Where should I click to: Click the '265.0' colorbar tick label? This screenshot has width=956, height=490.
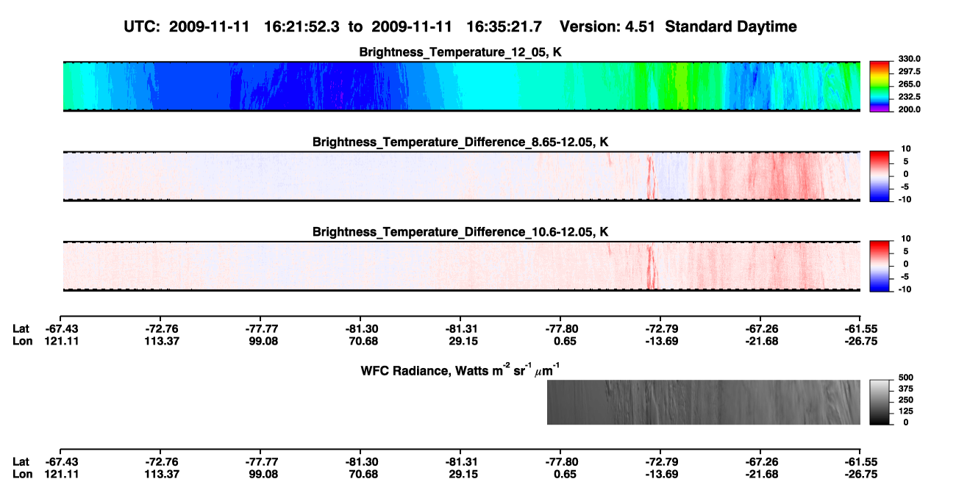click(x=908, y=84)
